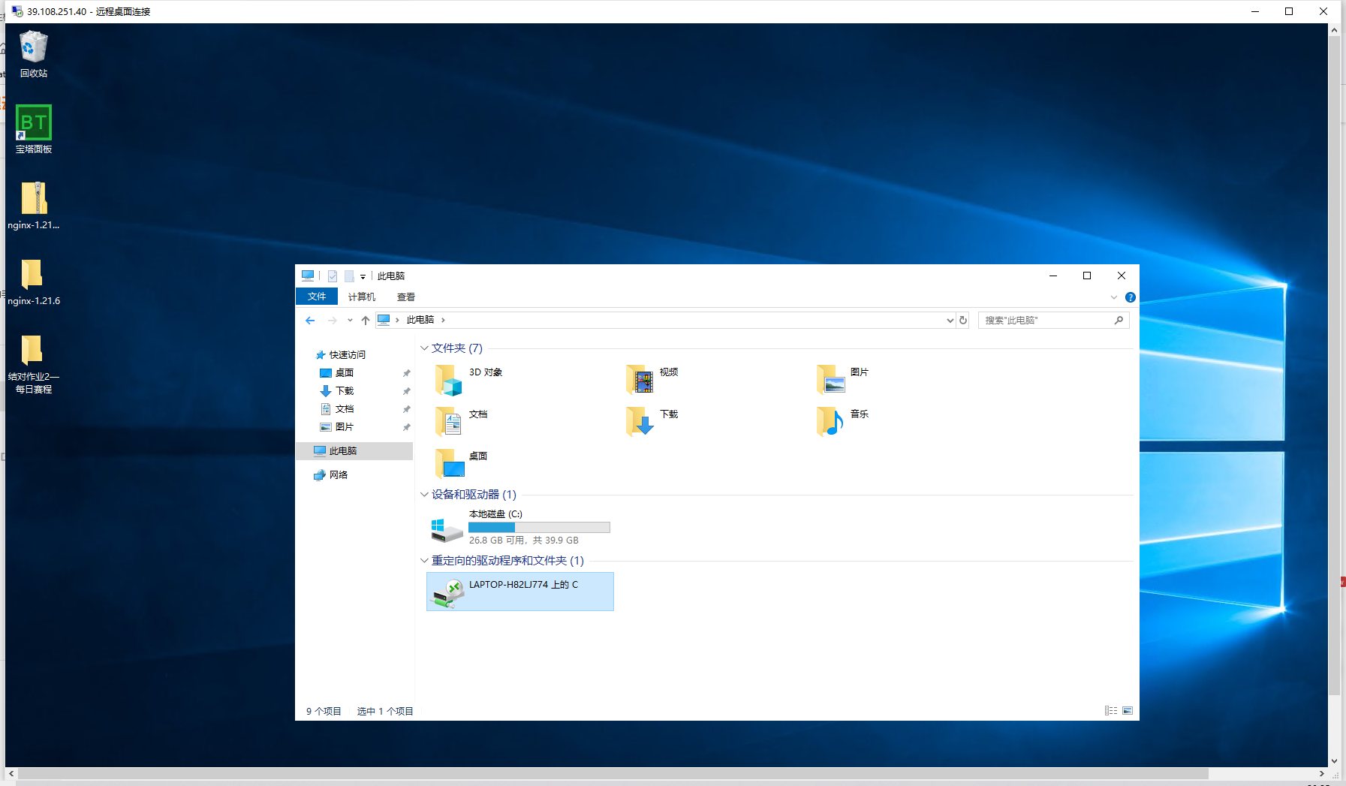The image size is (1346, 786).
Task: Select the nginx-1.21... zip archive on the desktop
Action: (x=34, y=206)
